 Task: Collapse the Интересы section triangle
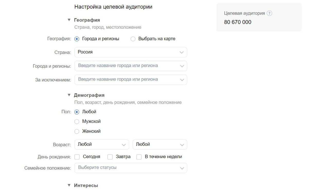pos(69,185)
